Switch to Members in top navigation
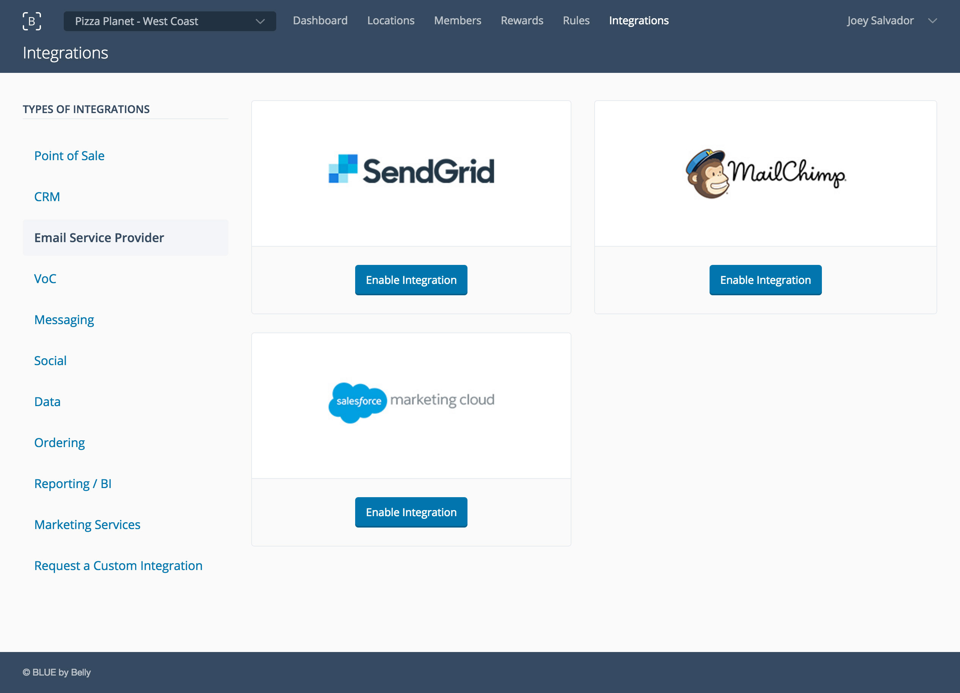This screenshot has height=693, width=960. click(x=458, y=20)
